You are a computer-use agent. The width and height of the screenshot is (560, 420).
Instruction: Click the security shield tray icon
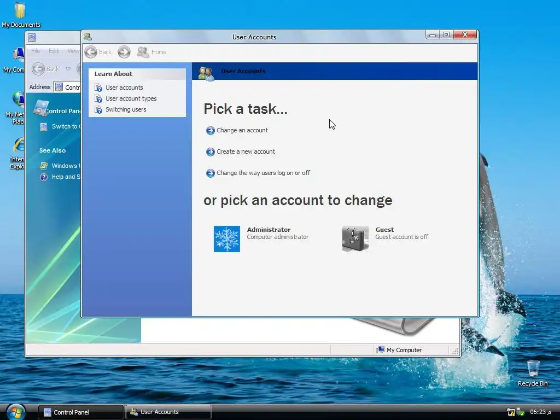pos(521,412)
